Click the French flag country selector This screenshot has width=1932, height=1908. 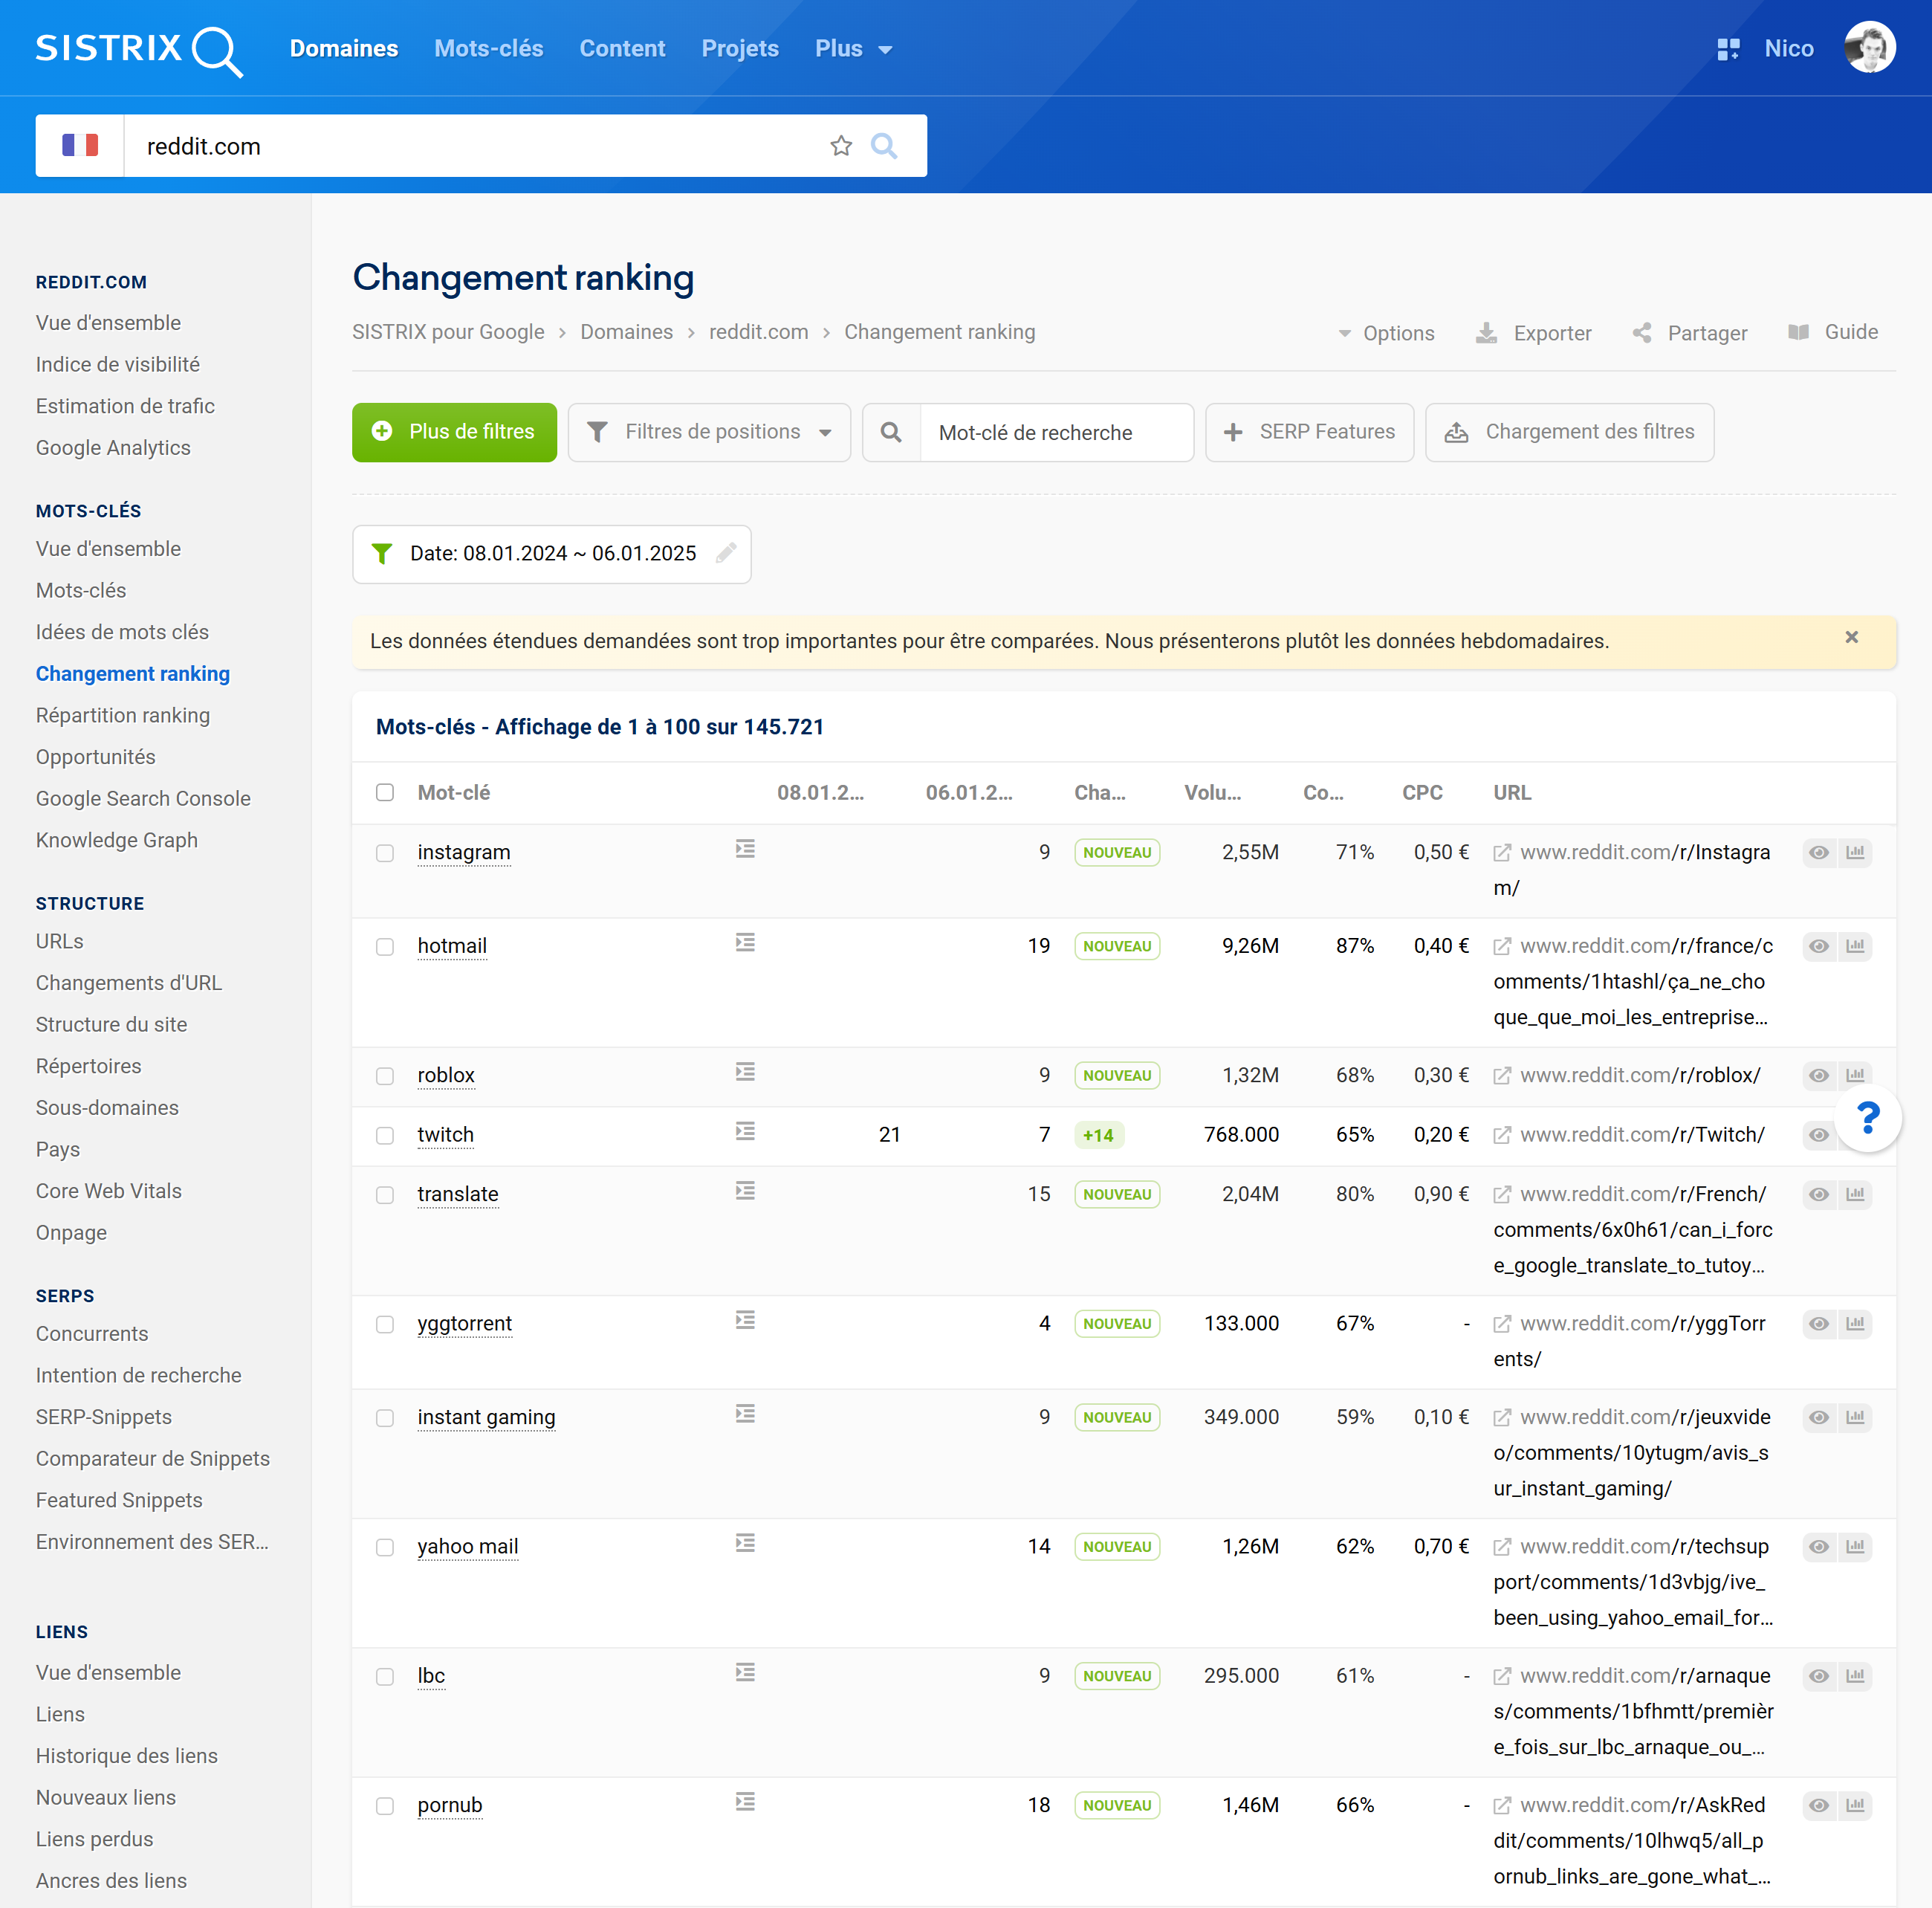point(80,146)
